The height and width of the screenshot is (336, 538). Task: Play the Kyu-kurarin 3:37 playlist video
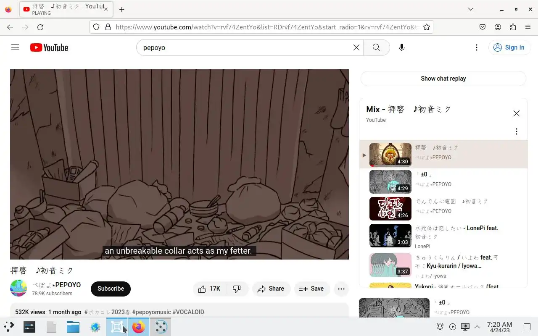pyautogui.click(x=443, y=265)
